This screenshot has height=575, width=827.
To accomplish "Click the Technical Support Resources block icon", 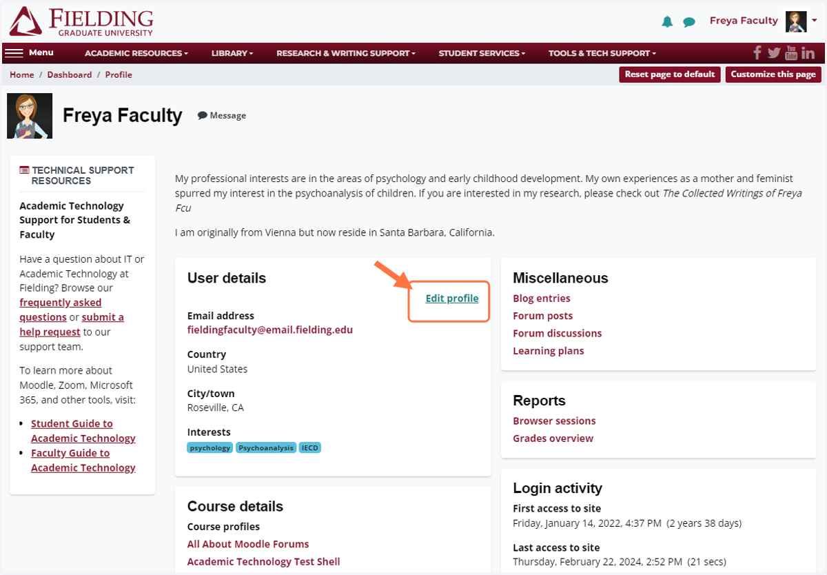I will pyautogui.click(x=24, y=170).
